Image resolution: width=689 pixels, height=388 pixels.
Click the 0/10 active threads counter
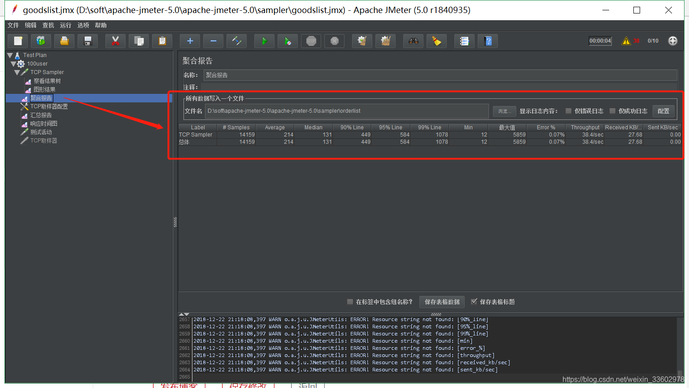(653, 41)
